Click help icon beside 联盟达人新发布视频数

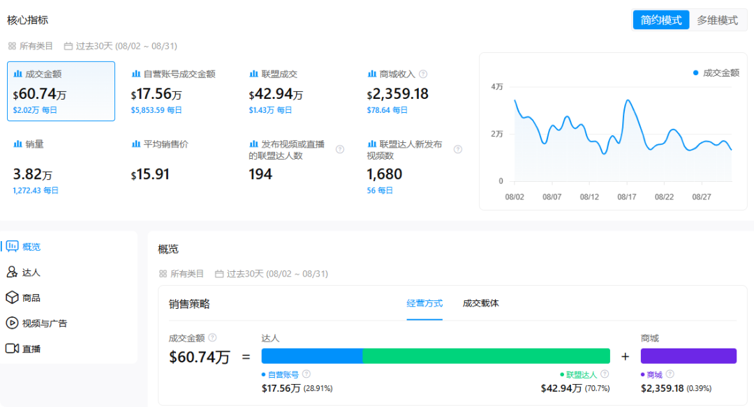point(458,149)
